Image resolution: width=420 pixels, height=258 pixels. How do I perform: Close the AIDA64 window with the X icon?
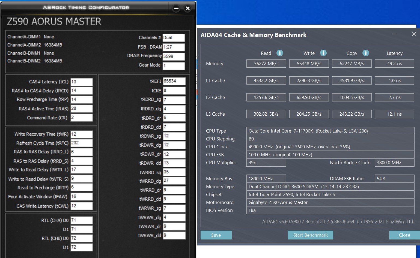(414, 34)
